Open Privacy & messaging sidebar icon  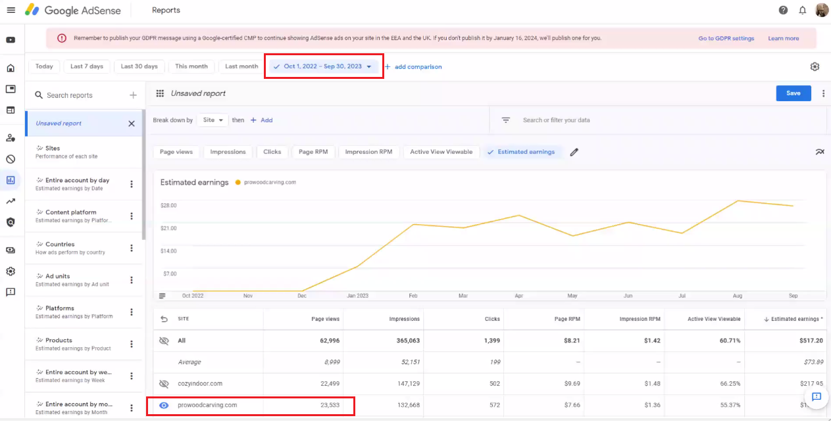[11, 138]
